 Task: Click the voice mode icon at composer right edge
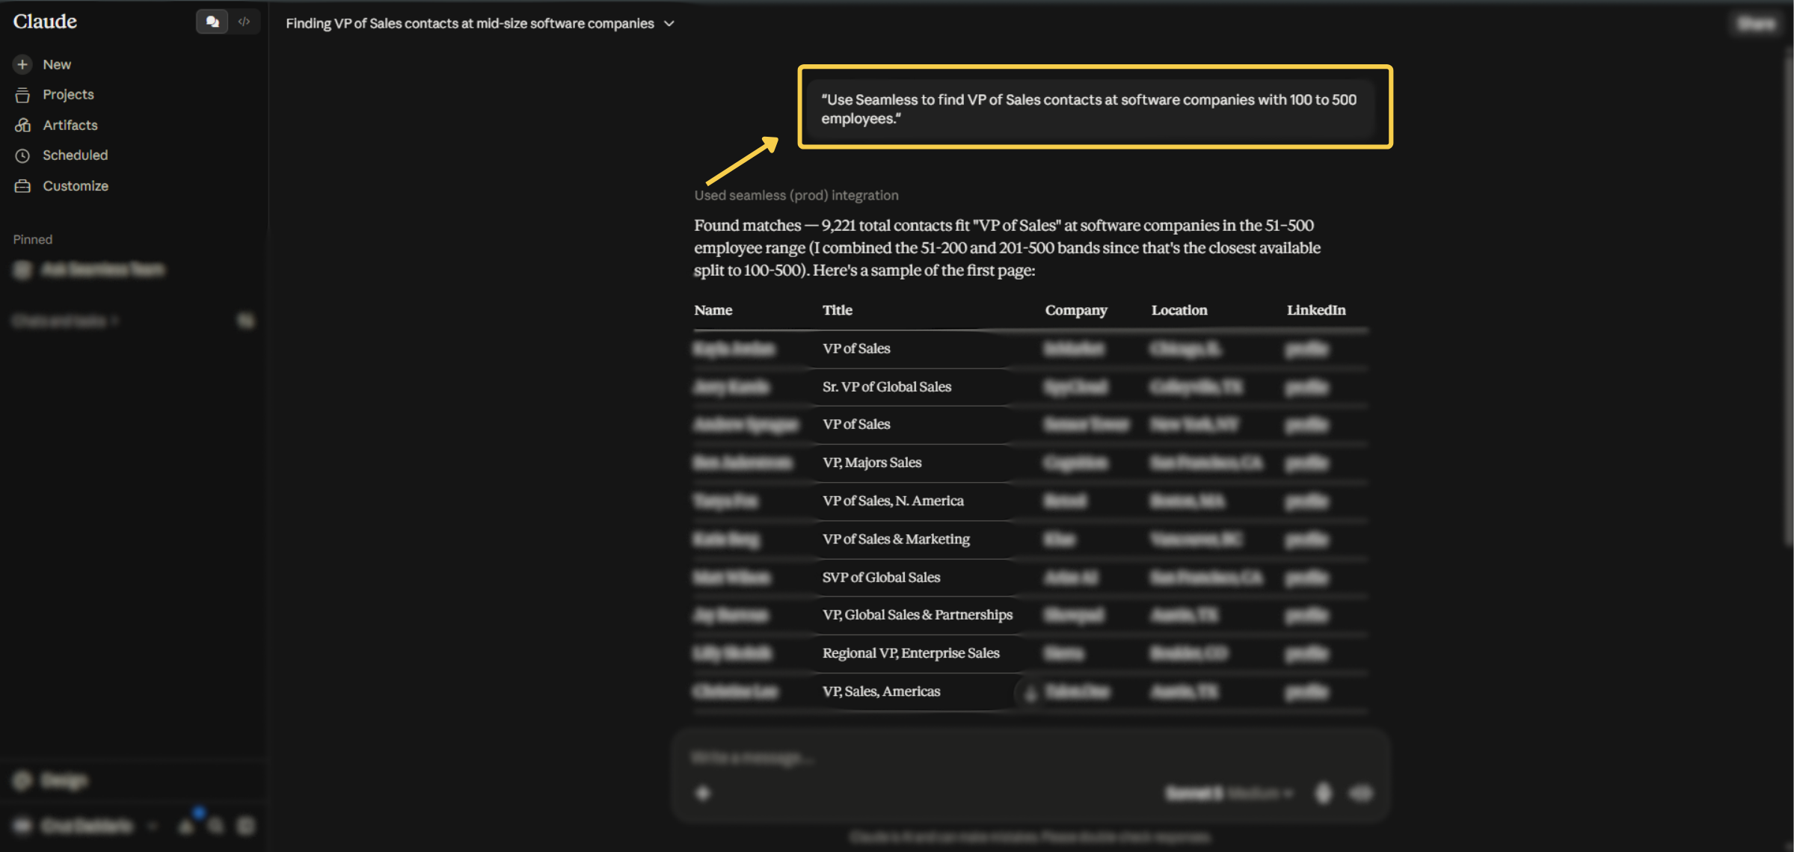tap(1361, 793)
